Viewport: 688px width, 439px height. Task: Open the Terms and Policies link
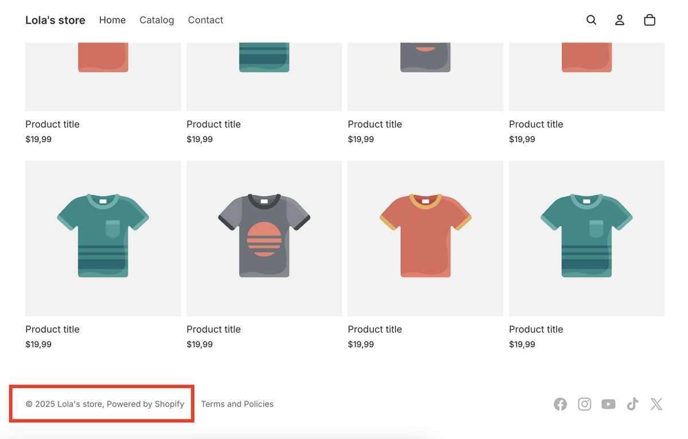pyautogui.click(x=237, y=404)
